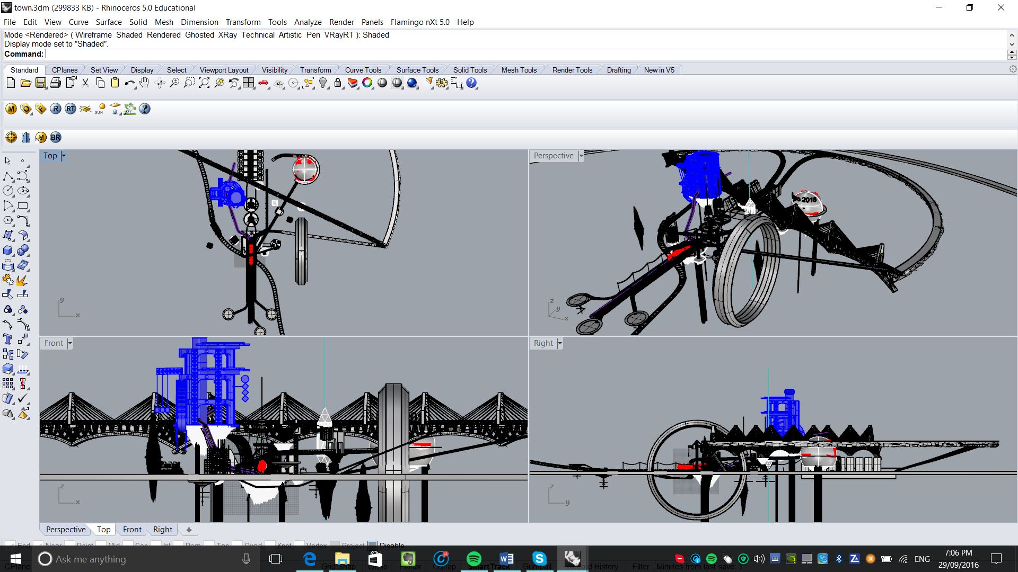Click the Undo arrow icon

pyautogui.click(x=129, y=83)
